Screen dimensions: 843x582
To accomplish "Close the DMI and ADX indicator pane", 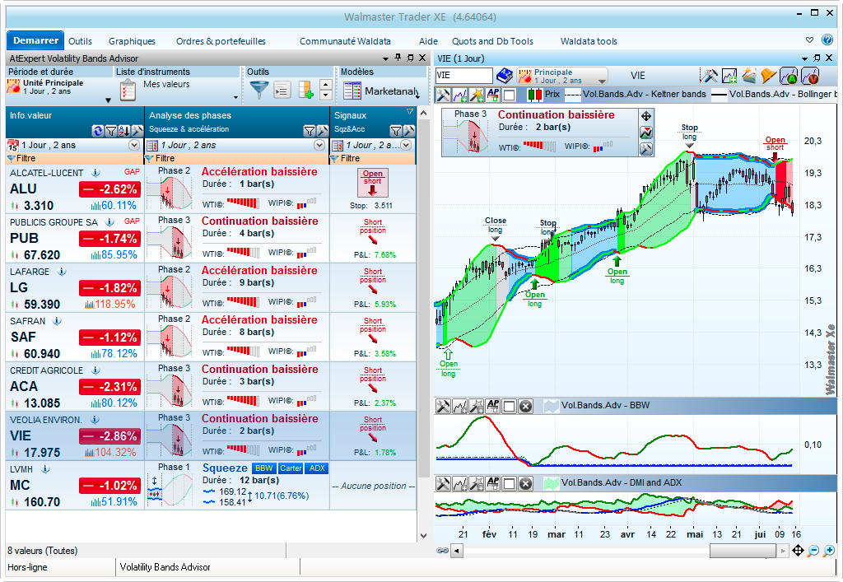I will (526, 484).
